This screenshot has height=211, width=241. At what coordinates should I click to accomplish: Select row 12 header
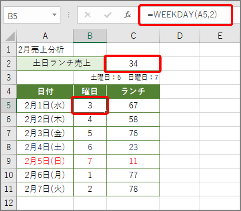pyautogui.click(x=9, y=203)
